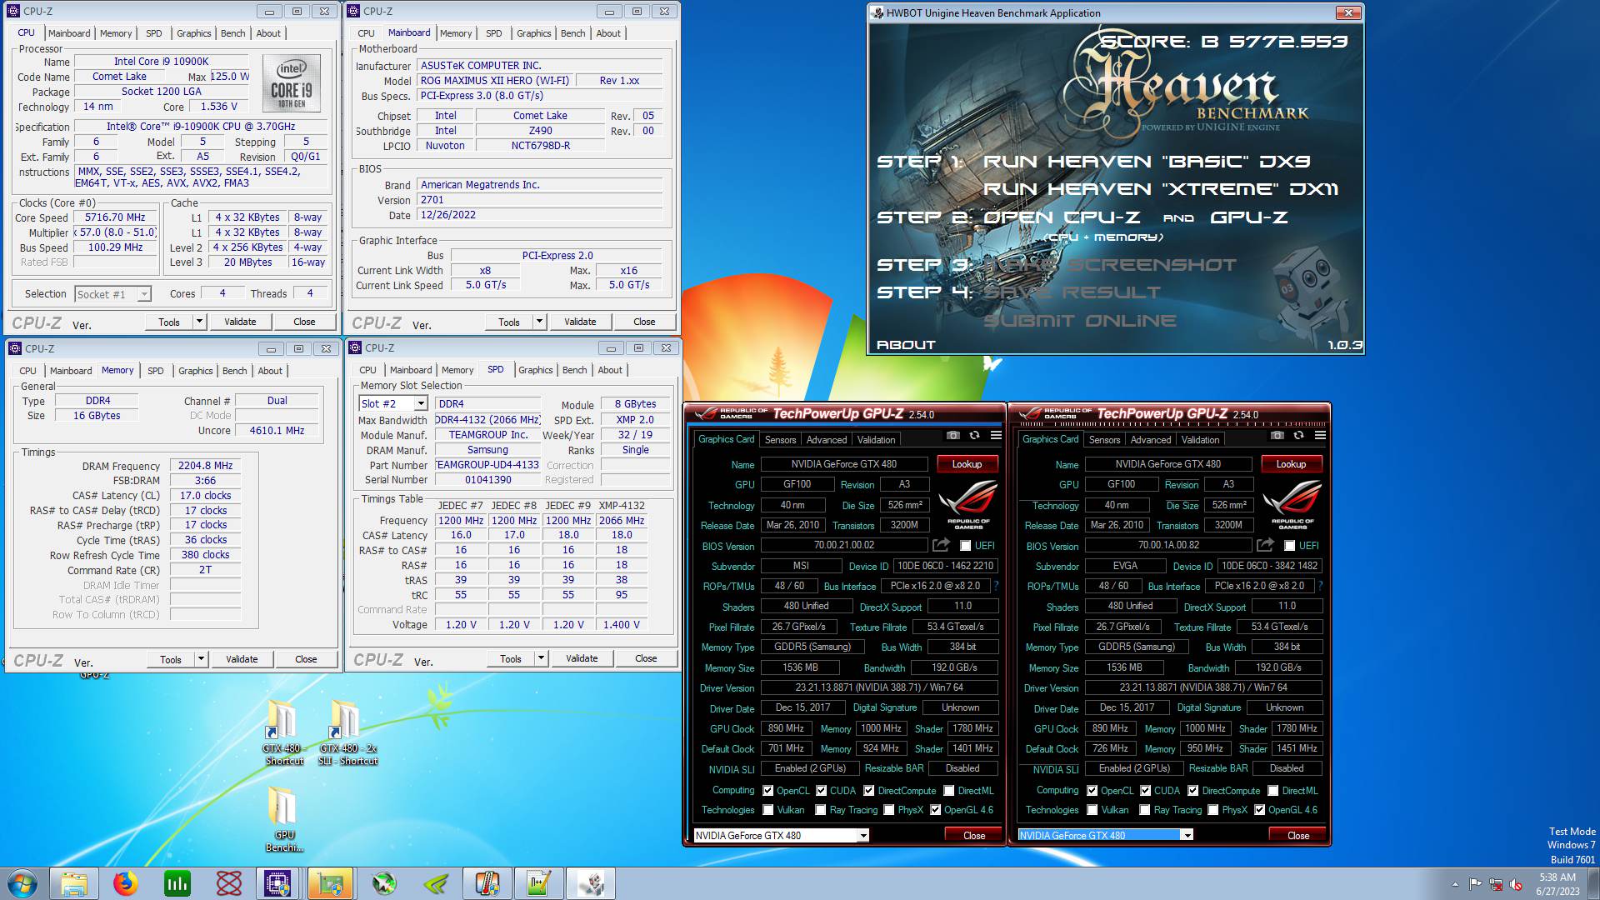Click the red atom-like taskbar icon
The width and height of the screenshot is (1600, 900).
pos(228,883)
